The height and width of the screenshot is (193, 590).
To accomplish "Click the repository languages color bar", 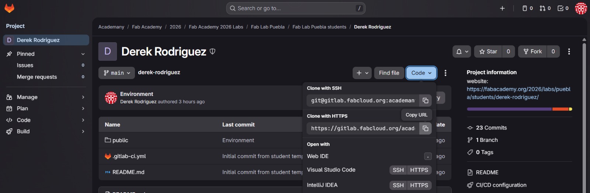I will 519,109.
